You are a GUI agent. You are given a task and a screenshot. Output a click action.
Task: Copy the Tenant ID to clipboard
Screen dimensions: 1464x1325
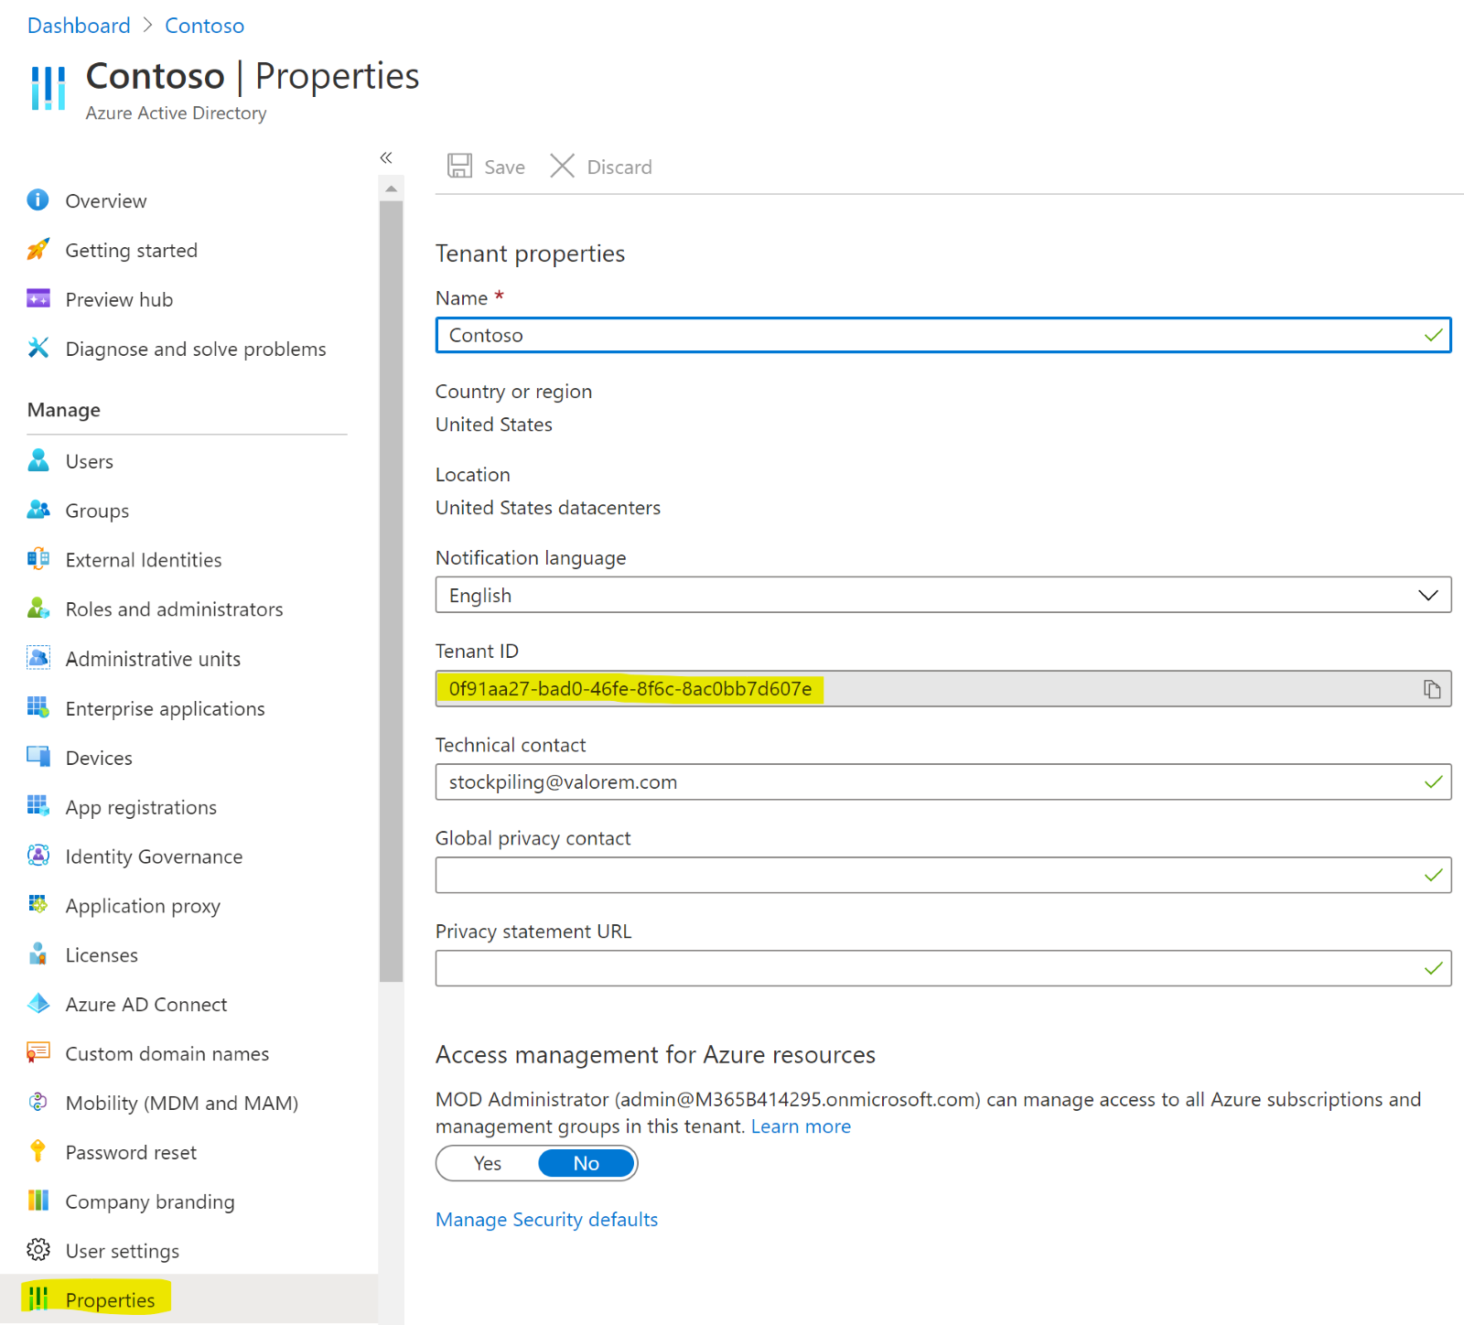(x=1432, y=689)
